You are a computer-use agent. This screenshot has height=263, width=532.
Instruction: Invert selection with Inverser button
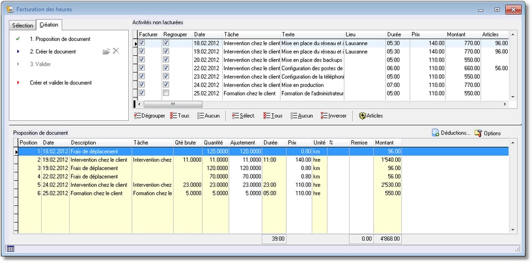(x=333, y=115)
